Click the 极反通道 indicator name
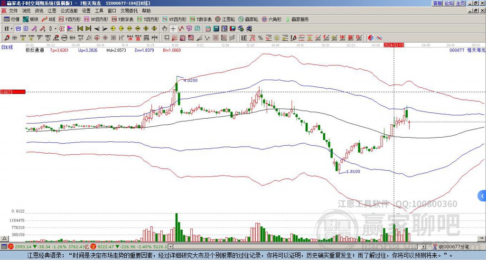 [x=35, y=50]
